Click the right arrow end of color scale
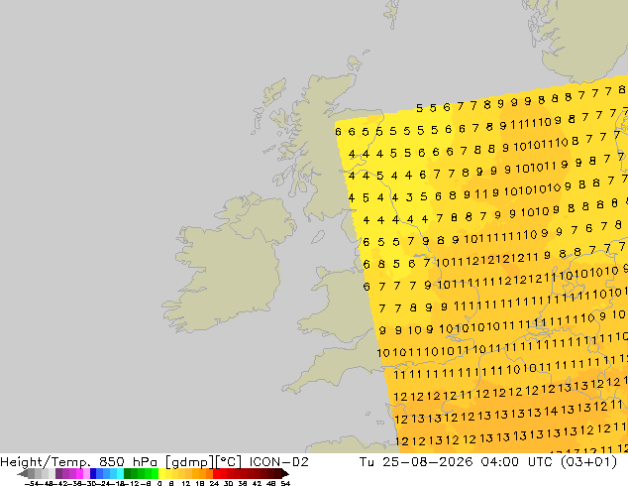Viewport: 628px width, 486px height. 285,474
